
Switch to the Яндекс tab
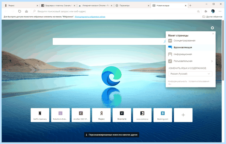(21, 6)
